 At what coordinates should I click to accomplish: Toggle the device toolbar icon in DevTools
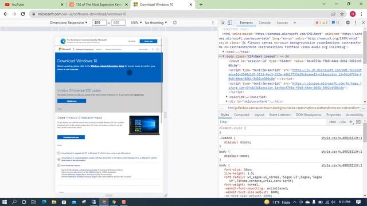coord(230,23)
